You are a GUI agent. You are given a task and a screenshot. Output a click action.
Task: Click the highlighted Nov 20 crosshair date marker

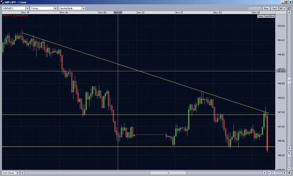click(118, 13)
